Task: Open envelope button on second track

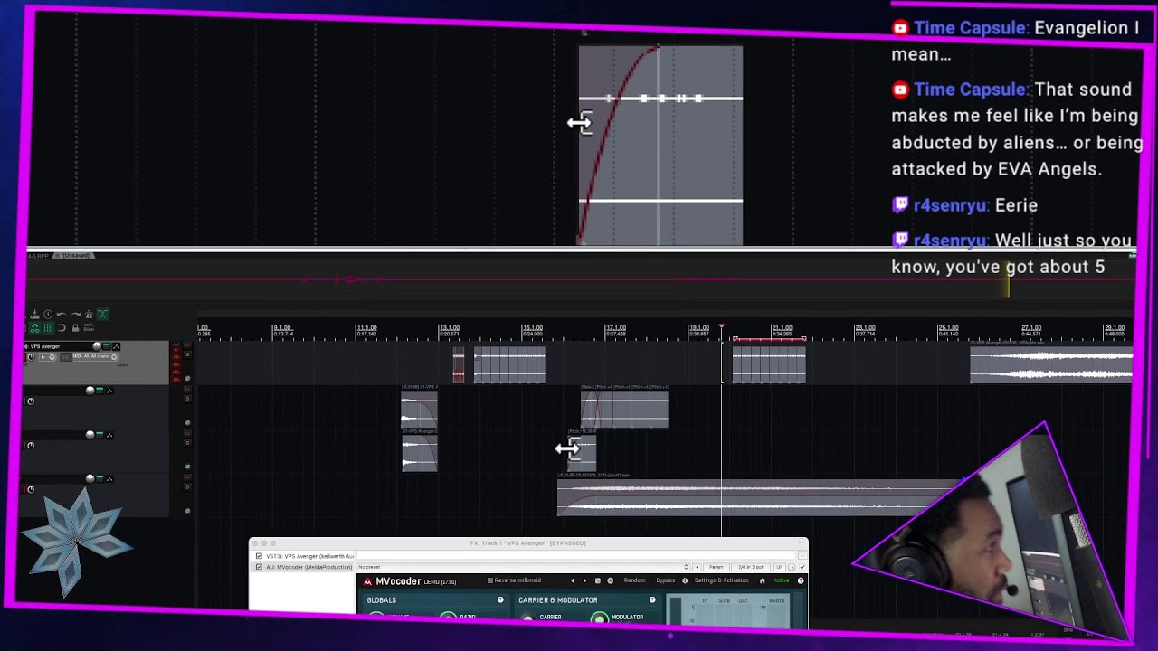Action: [x=109, y=391]
